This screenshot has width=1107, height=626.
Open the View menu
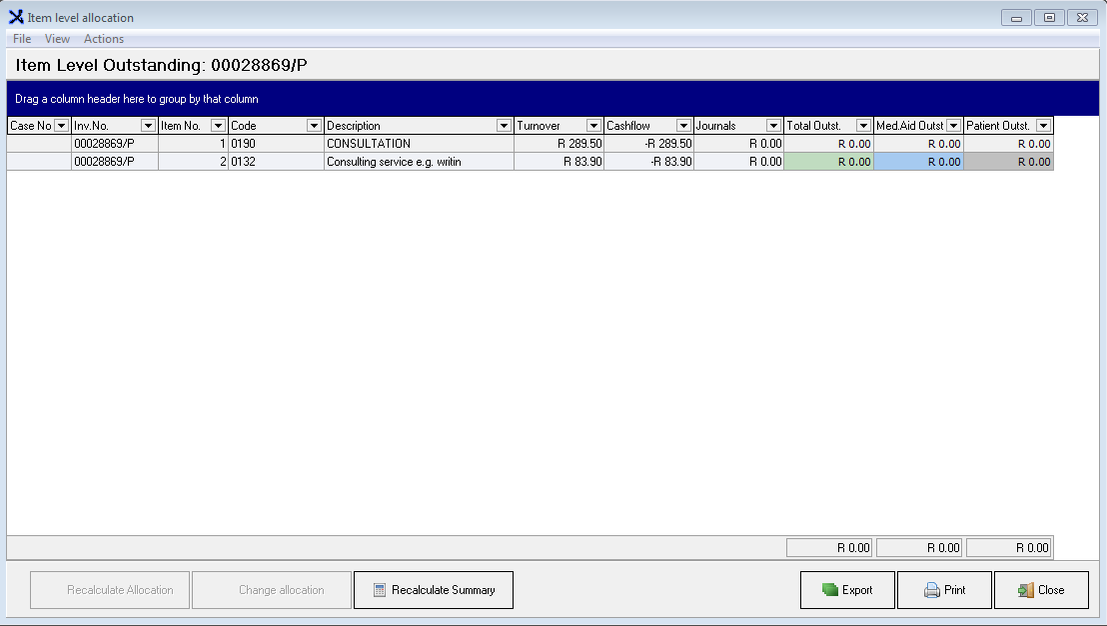point(57,39)
